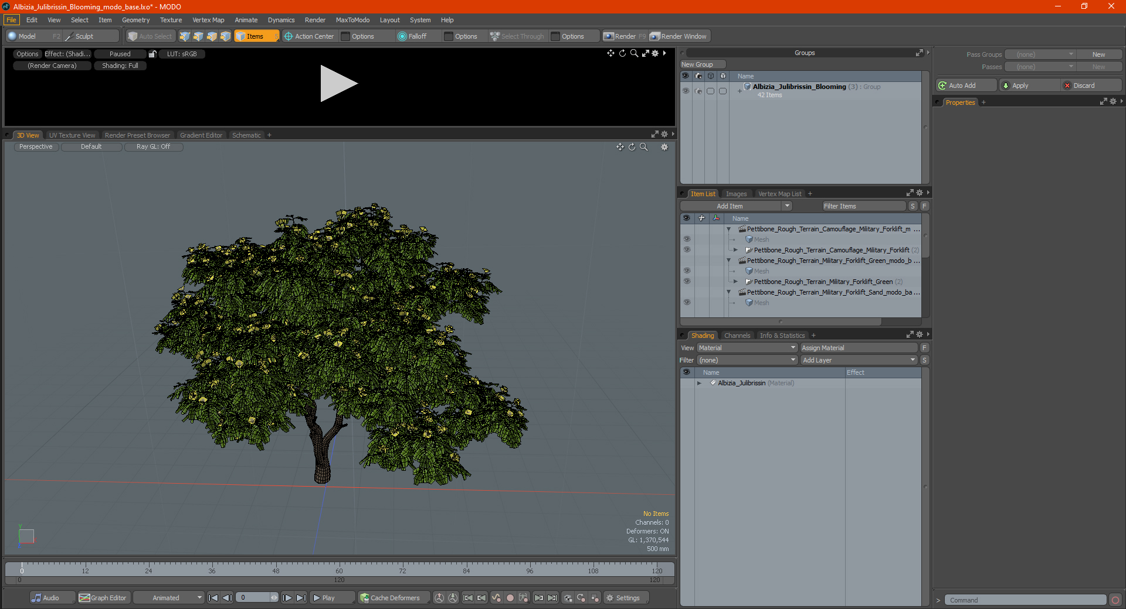Zoom the render preview with magnifier icon
The image size is (1126, 609).
coord(634,53)
